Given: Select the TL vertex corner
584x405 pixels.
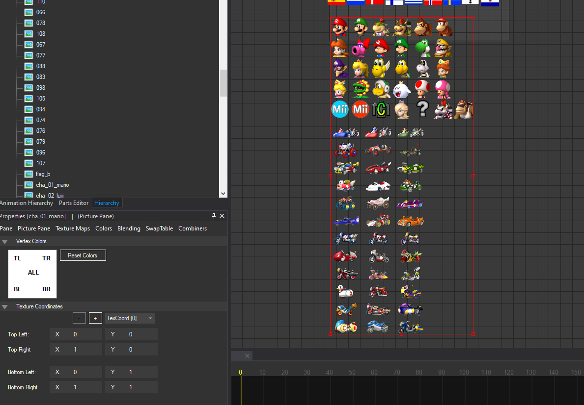Looking at the screenshot, I should coord(17,258).
